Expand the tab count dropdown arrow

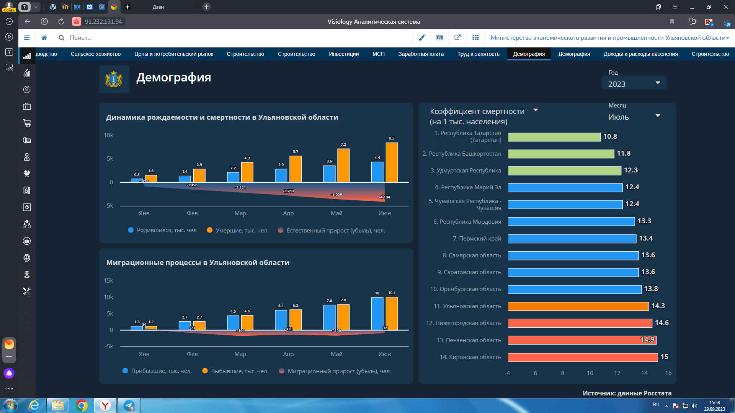(x=36, y=7)
